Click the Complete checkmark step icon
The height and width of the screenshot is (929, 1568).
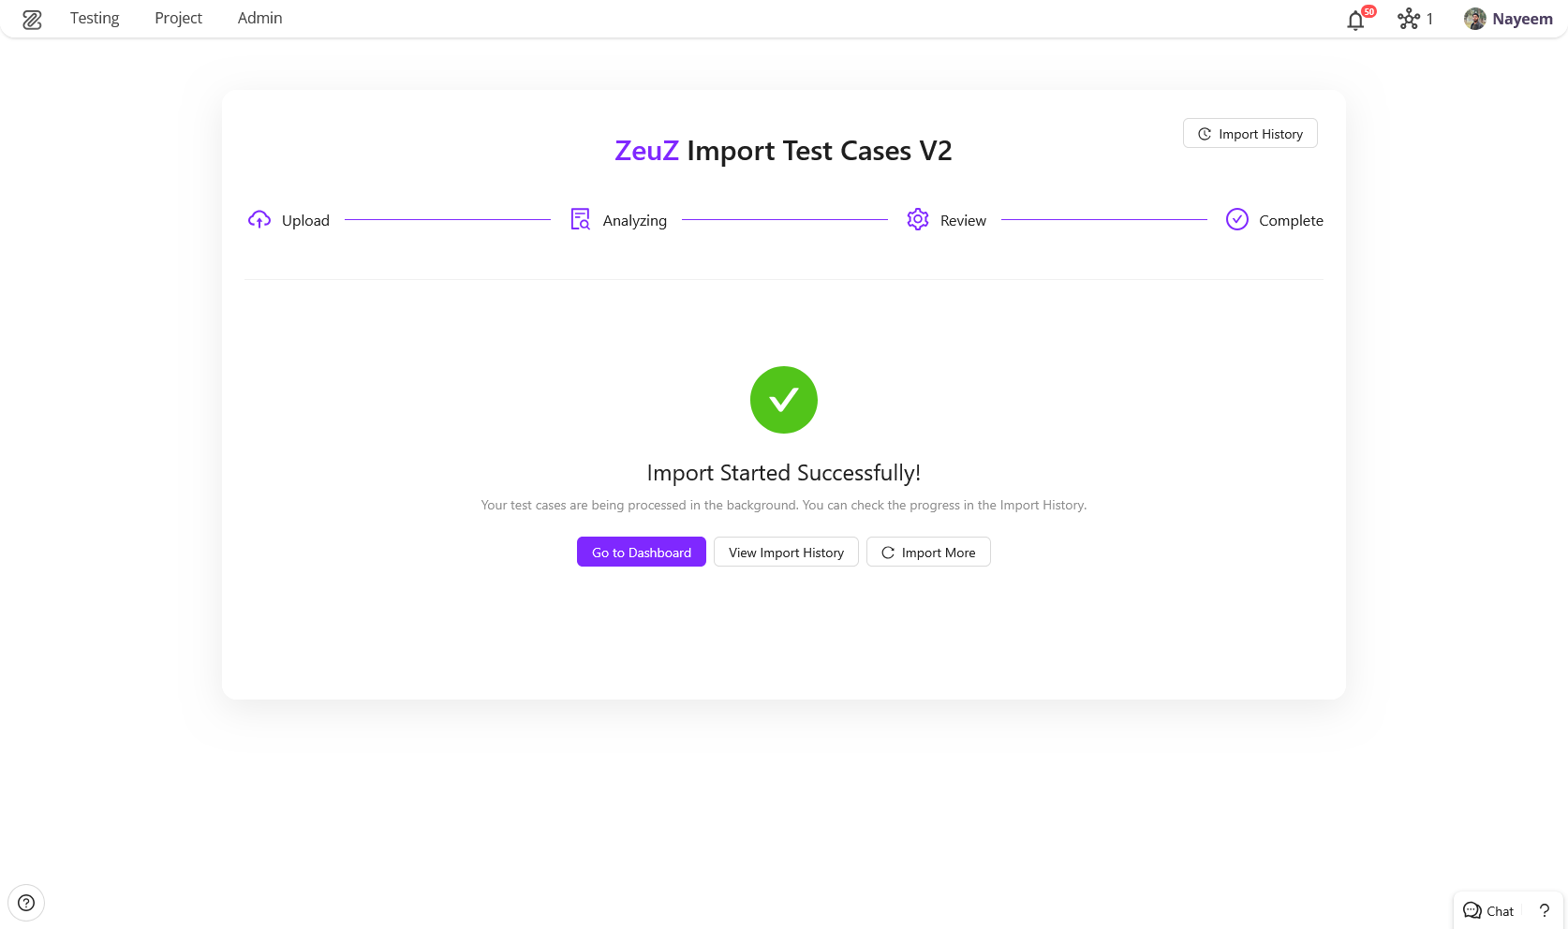1237,220
